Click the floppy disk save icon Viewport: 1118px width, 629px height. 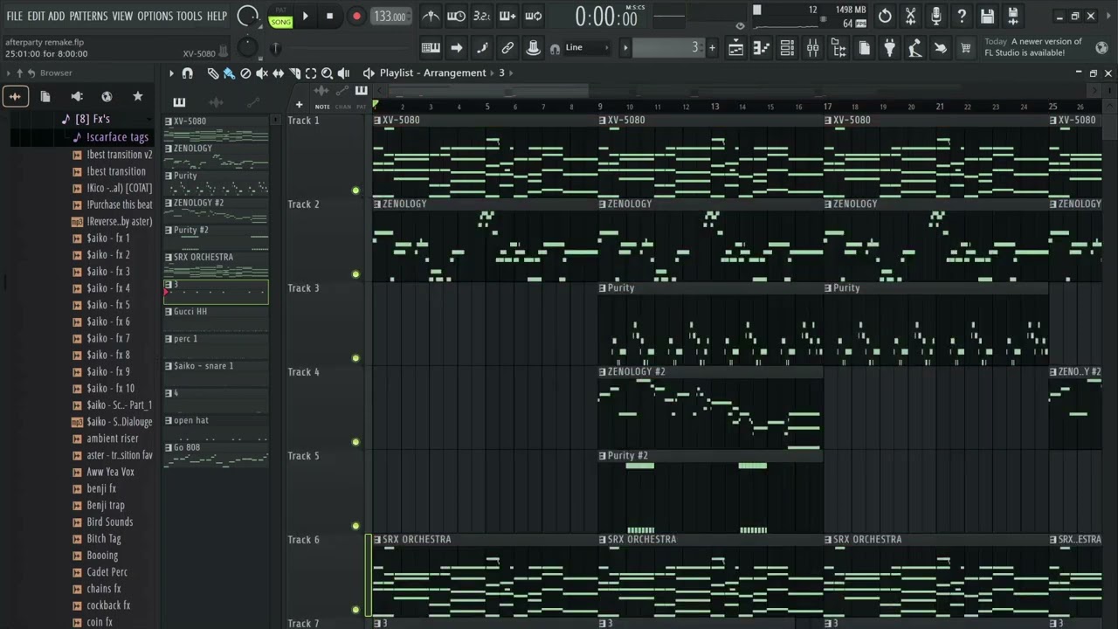(987, 16)
